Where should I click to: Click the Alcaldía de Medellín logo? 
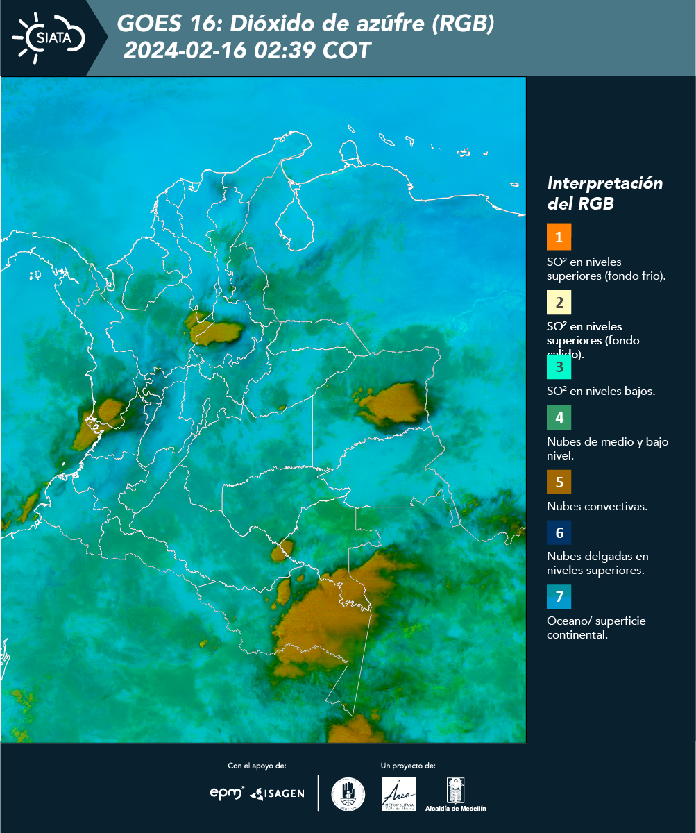[x=455, y=794]
